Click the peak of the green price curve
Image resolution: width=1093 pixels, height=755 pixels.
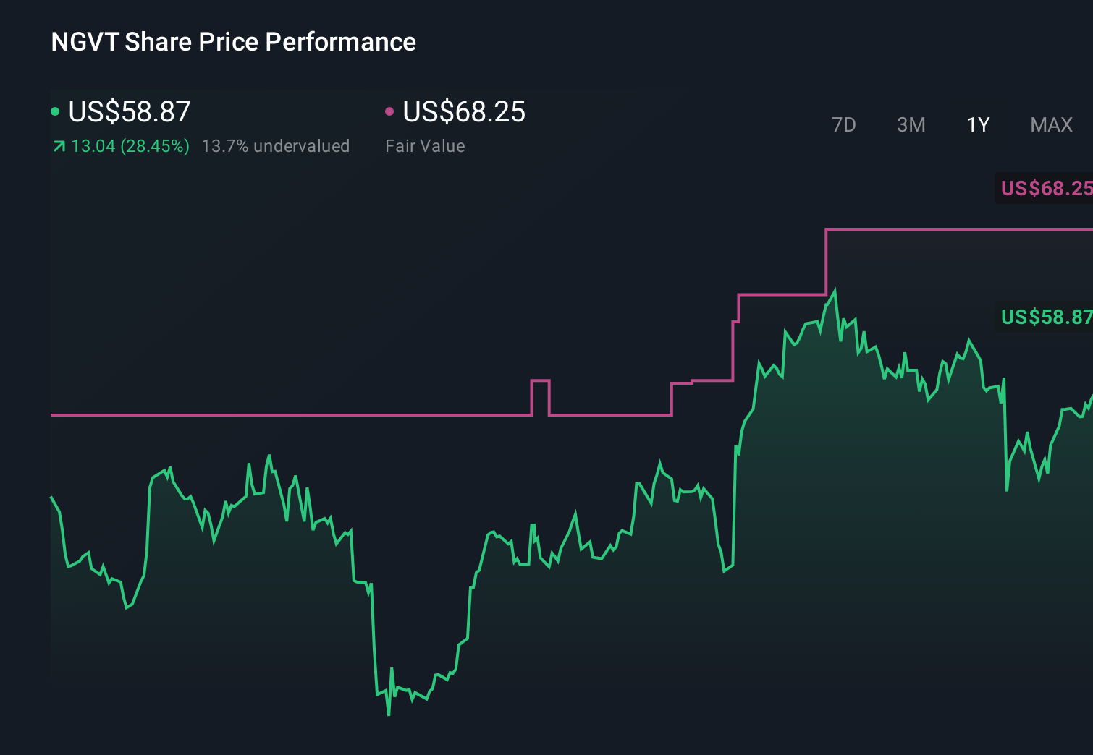(x=835, y=288)
